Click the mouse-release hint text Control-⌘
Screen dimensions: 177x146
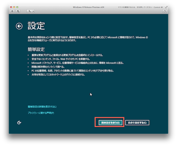click(x=158, y=7)
